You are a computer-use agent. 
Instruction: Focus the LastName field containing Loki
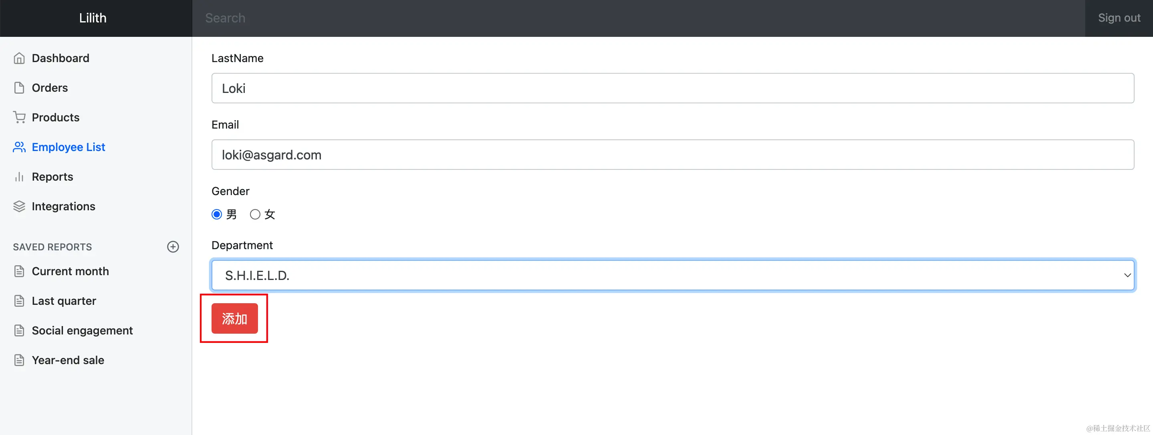click(x=673, y=88)
